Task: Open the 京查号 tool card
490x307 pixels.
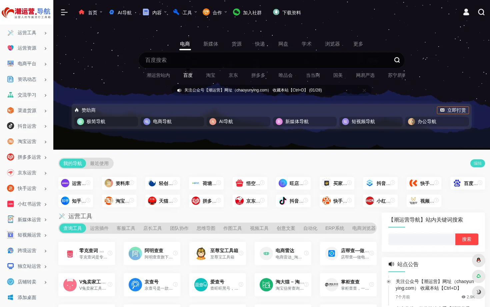Action: tap(152, 285)
